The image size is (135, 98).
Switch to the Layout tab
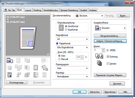pos(28,10)
